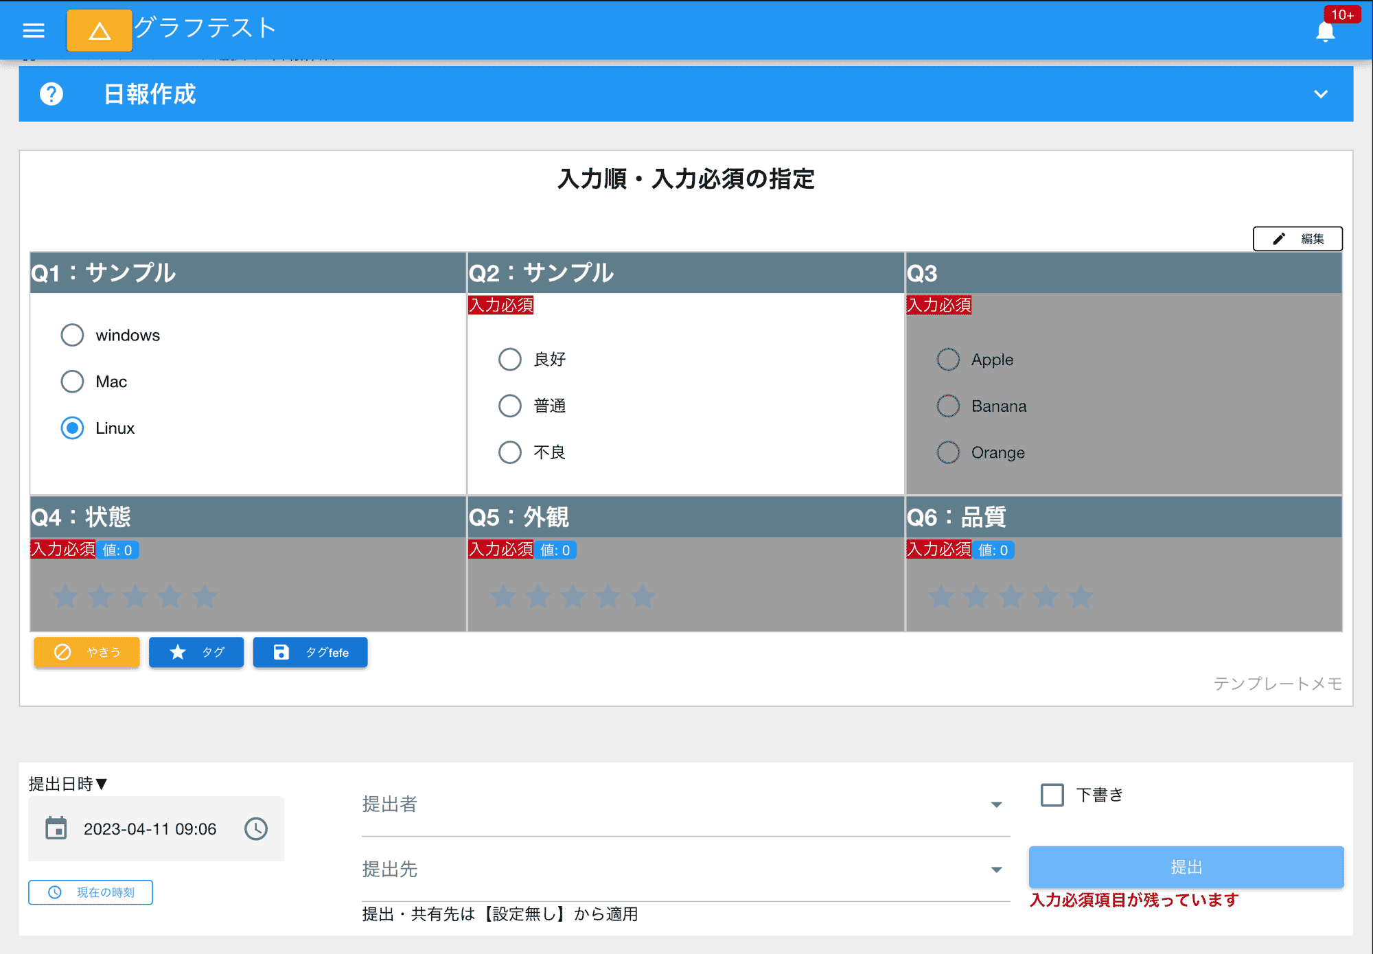This screenshot has width=1373, height=954.
Task: Enable the 下書き draft checkbox
Action: point(1051,795)
